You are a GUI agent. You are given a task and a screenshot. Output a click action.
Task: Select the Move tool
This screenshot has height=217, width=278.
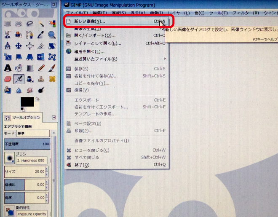19,46
